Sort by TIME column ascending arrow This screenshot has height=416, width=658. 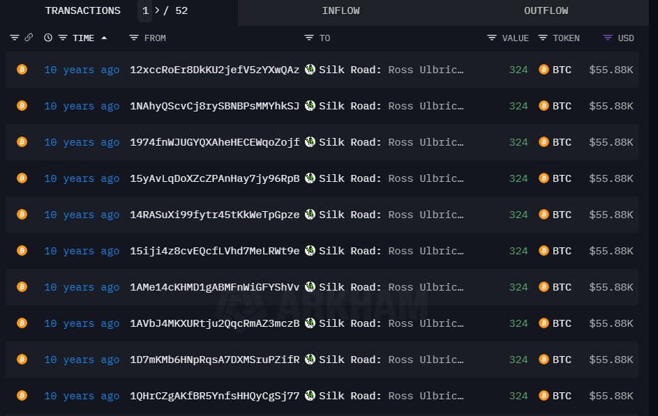coord(105,38)
